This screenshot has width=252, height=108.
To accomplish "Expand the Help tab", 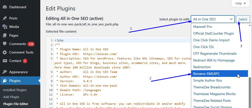I will coord(240,3).
